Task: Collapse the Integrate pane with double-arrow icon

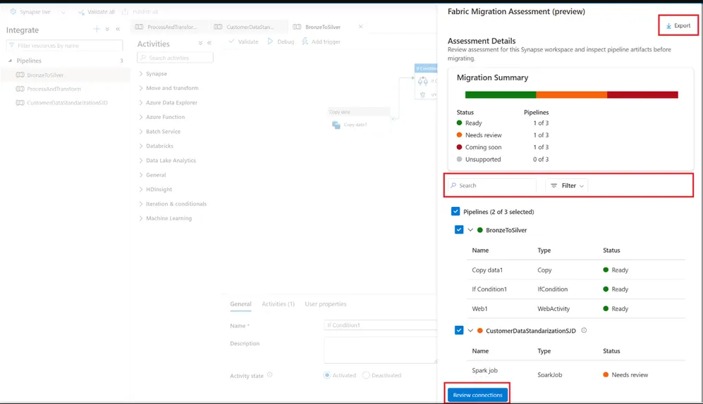Action: [x=118, y=29]
